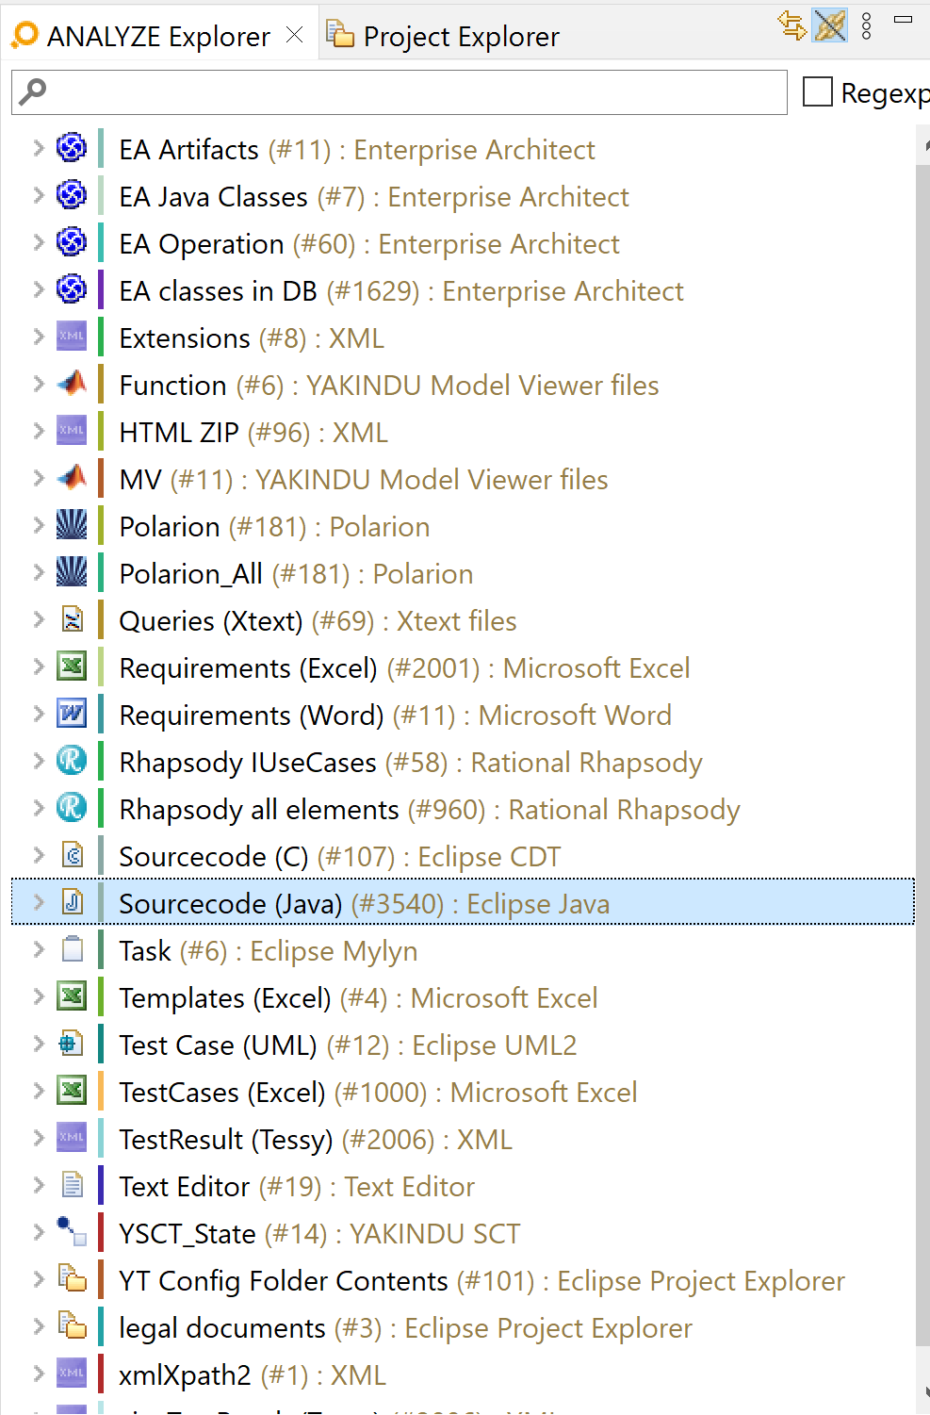Click the XML icon beside TestResult (Tessy)
This screenshot has height=1415, width=930.
72,1138
